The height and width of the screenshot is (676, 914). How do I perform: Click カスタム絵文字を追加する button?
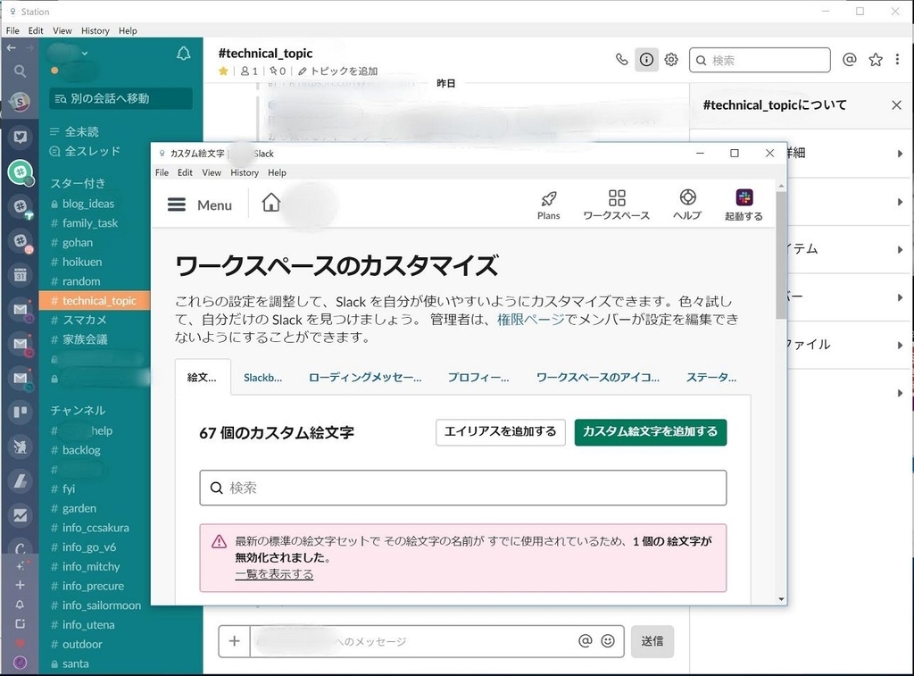651,432
